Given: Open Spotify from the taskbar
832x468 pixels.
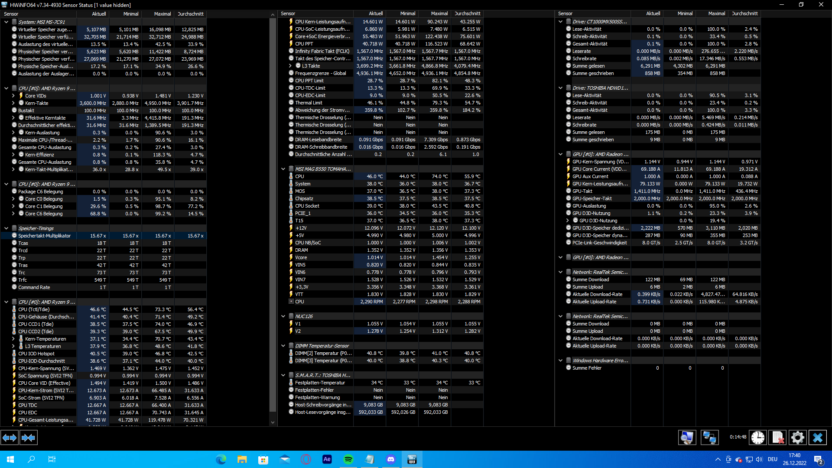Looking at the screenshot, I should coord(348,459).
